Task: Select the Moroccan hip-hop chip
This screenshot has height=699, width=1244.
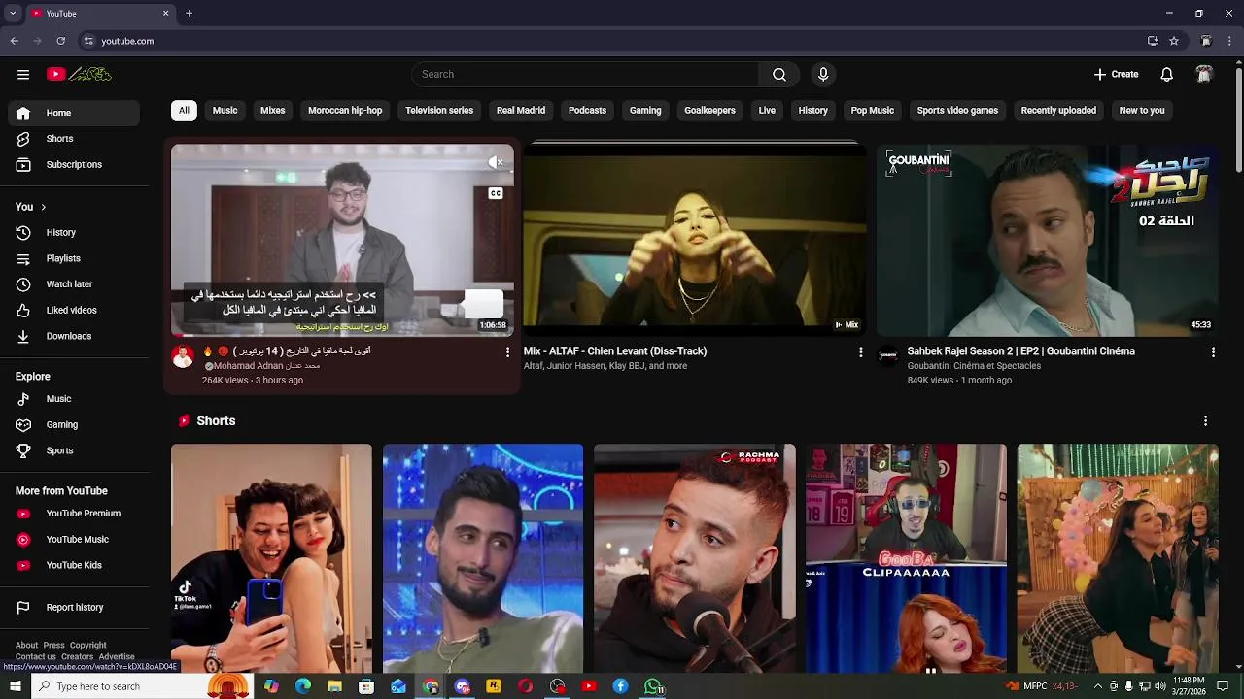Action: (345, 110)
